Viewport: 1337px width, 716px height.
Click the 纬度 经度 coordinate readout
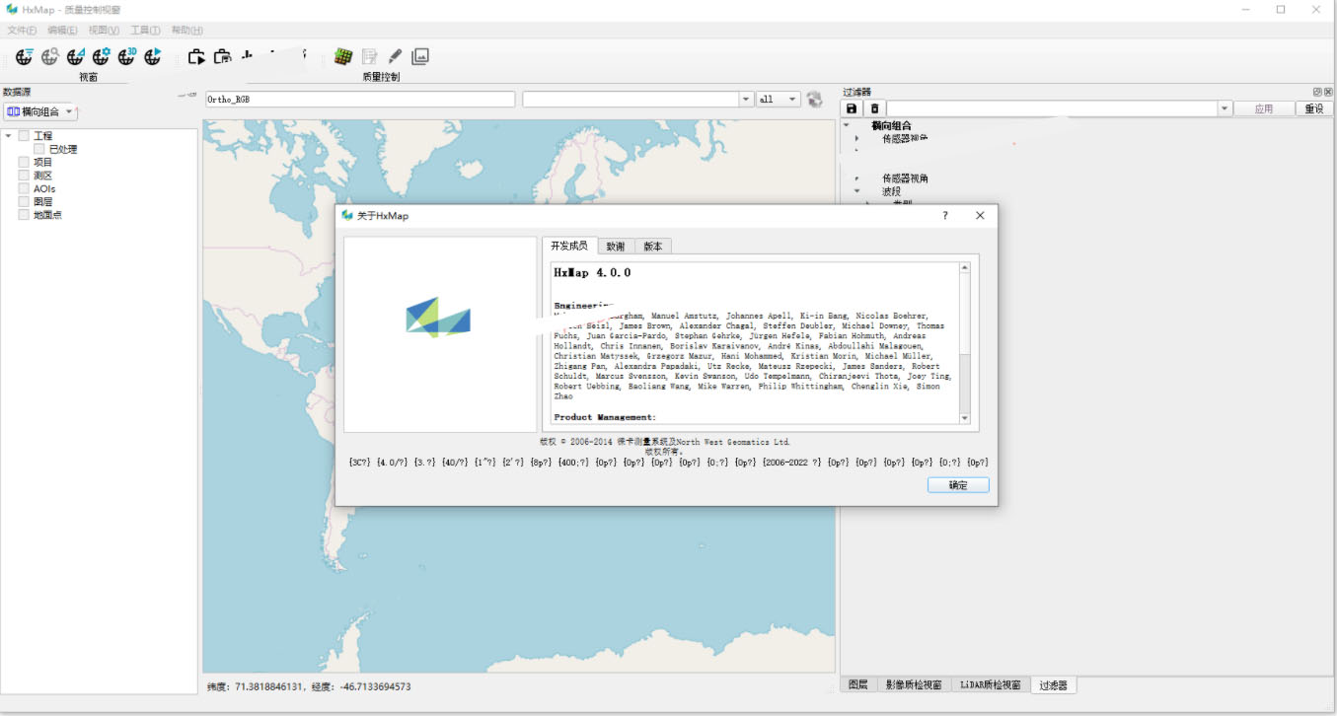pyautogui.click(x=309, y=686)
